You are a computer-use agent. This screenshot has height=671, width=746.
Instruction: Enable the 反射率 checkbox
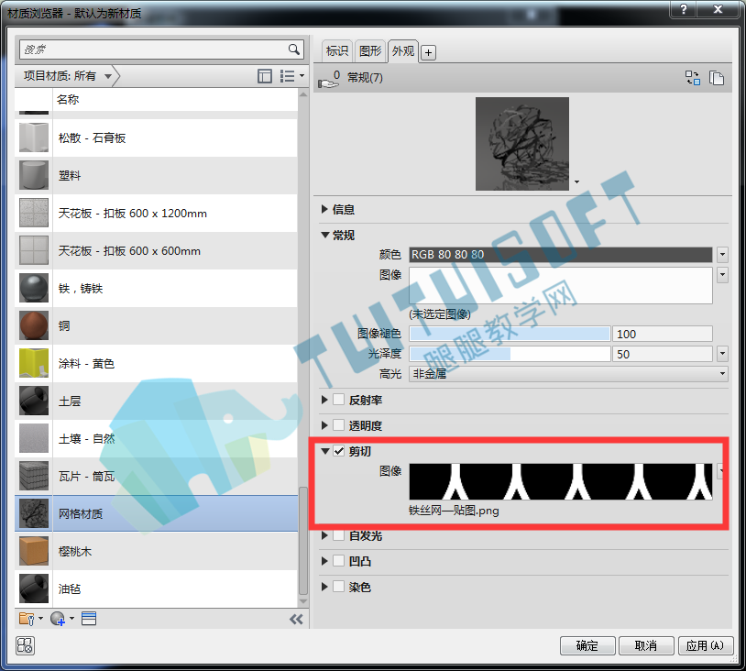(339, 400)
